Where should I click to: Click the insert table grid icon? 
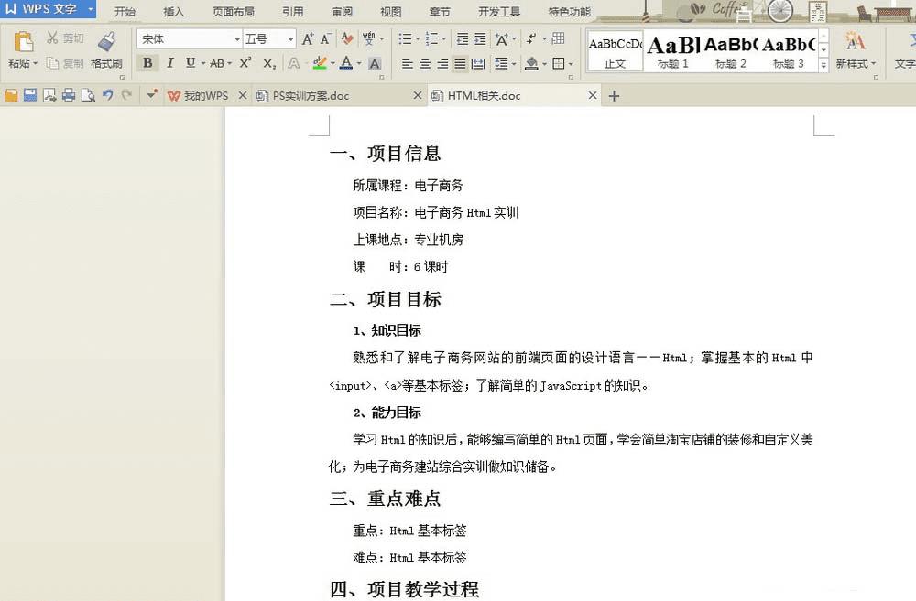point(558,38)
